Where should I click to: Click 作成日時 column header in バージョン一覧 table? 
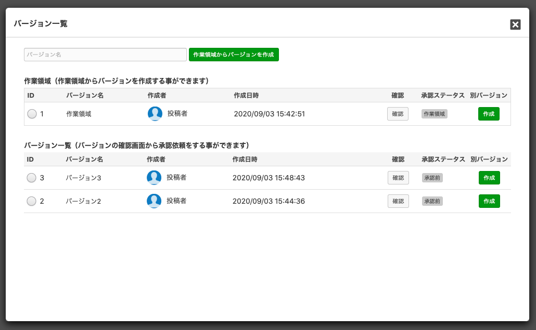(x=245, y=159)
